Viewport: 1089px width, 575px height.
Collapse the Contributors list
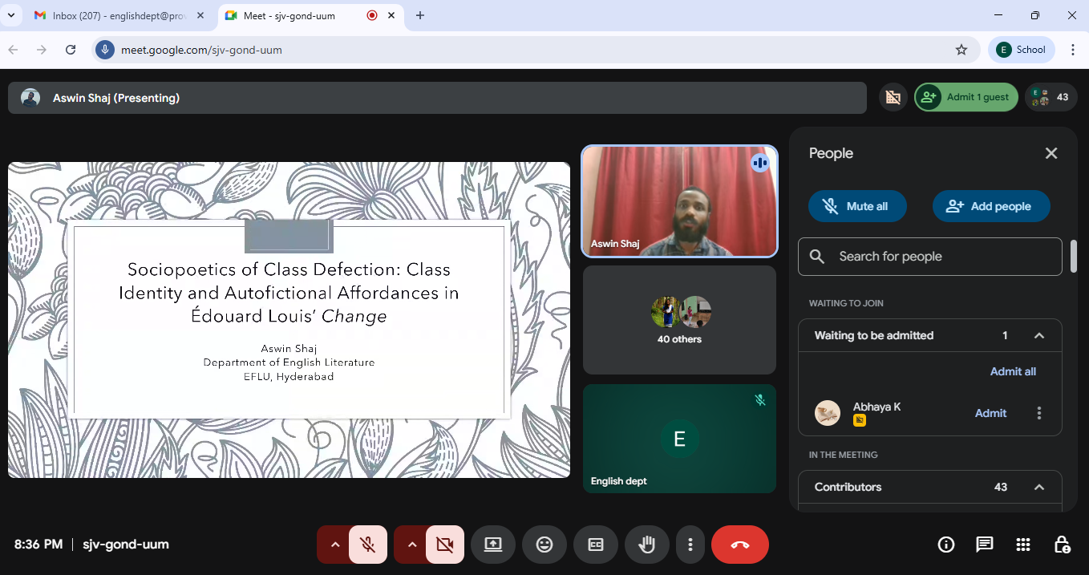point(1038,487)
